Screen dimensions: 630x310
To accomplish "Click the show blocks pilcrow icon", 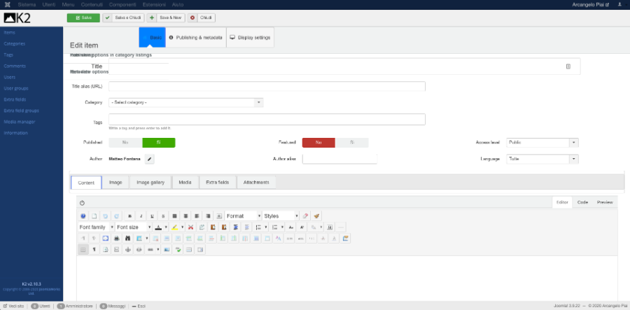I will tap(94, 249).
